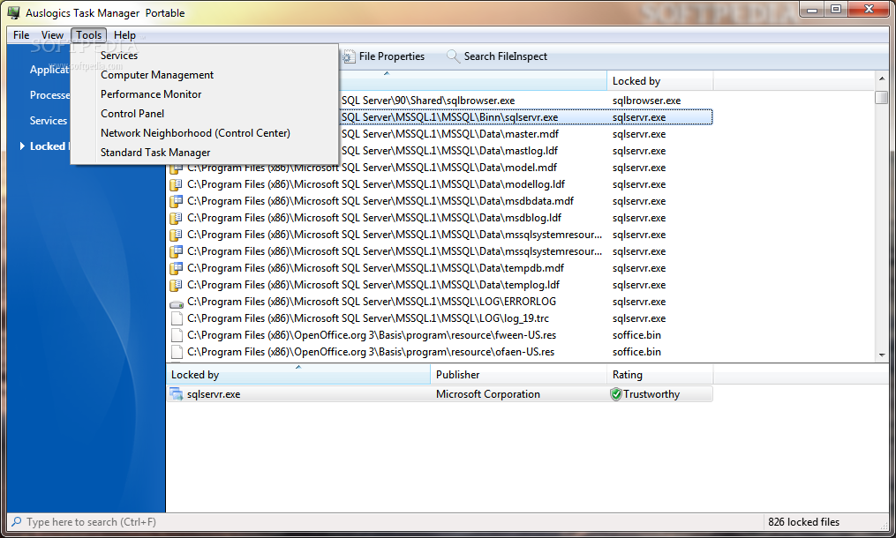
Task: Click the file icon of msdblog.ldf row
Action: [x=177, y=218]
